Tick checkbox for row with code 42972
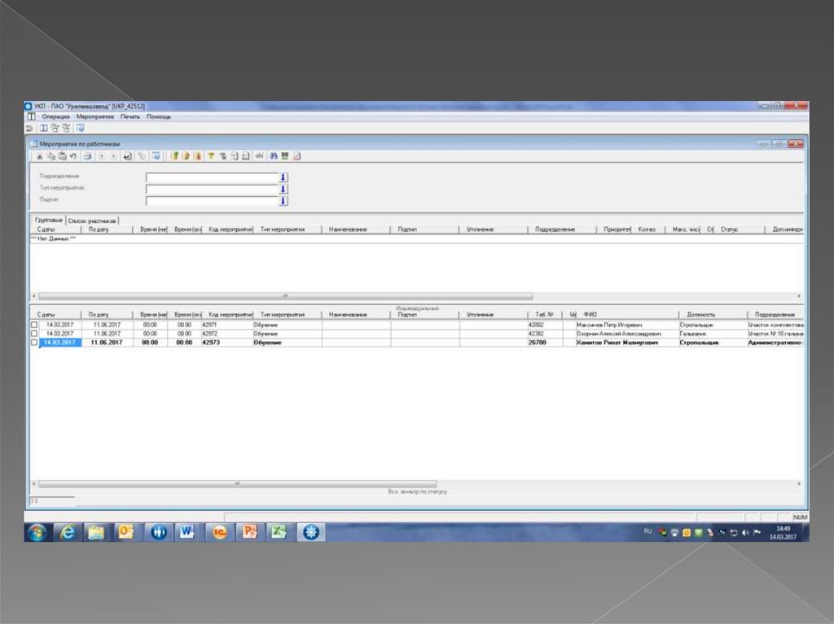This screenshot has width=834, height=624. (34, 334)
